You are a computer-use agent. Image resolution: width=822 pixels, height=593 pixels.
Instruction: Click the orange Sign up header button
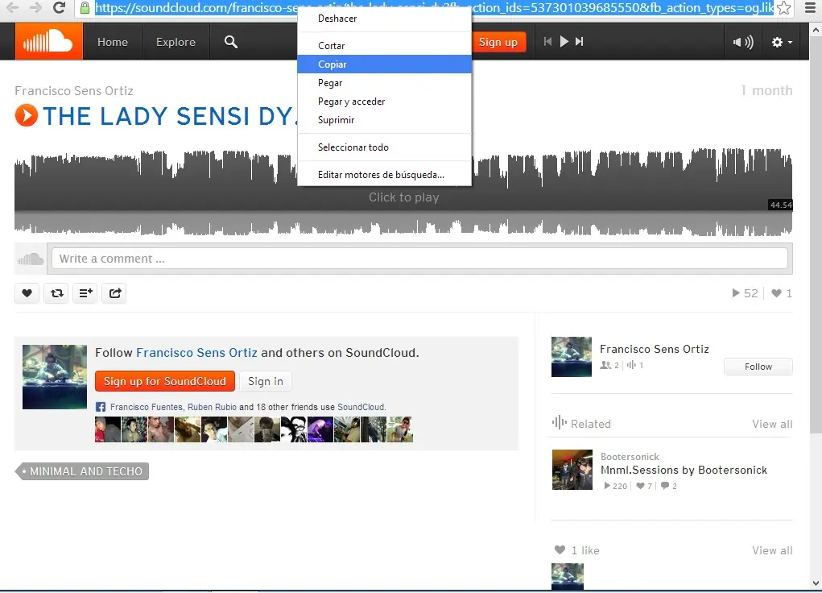click(x=498, y=42)
